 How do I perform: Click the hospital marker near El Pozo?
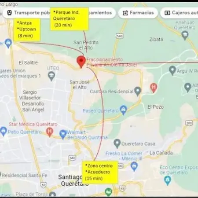pyautogui.click(x=154, y=88)
